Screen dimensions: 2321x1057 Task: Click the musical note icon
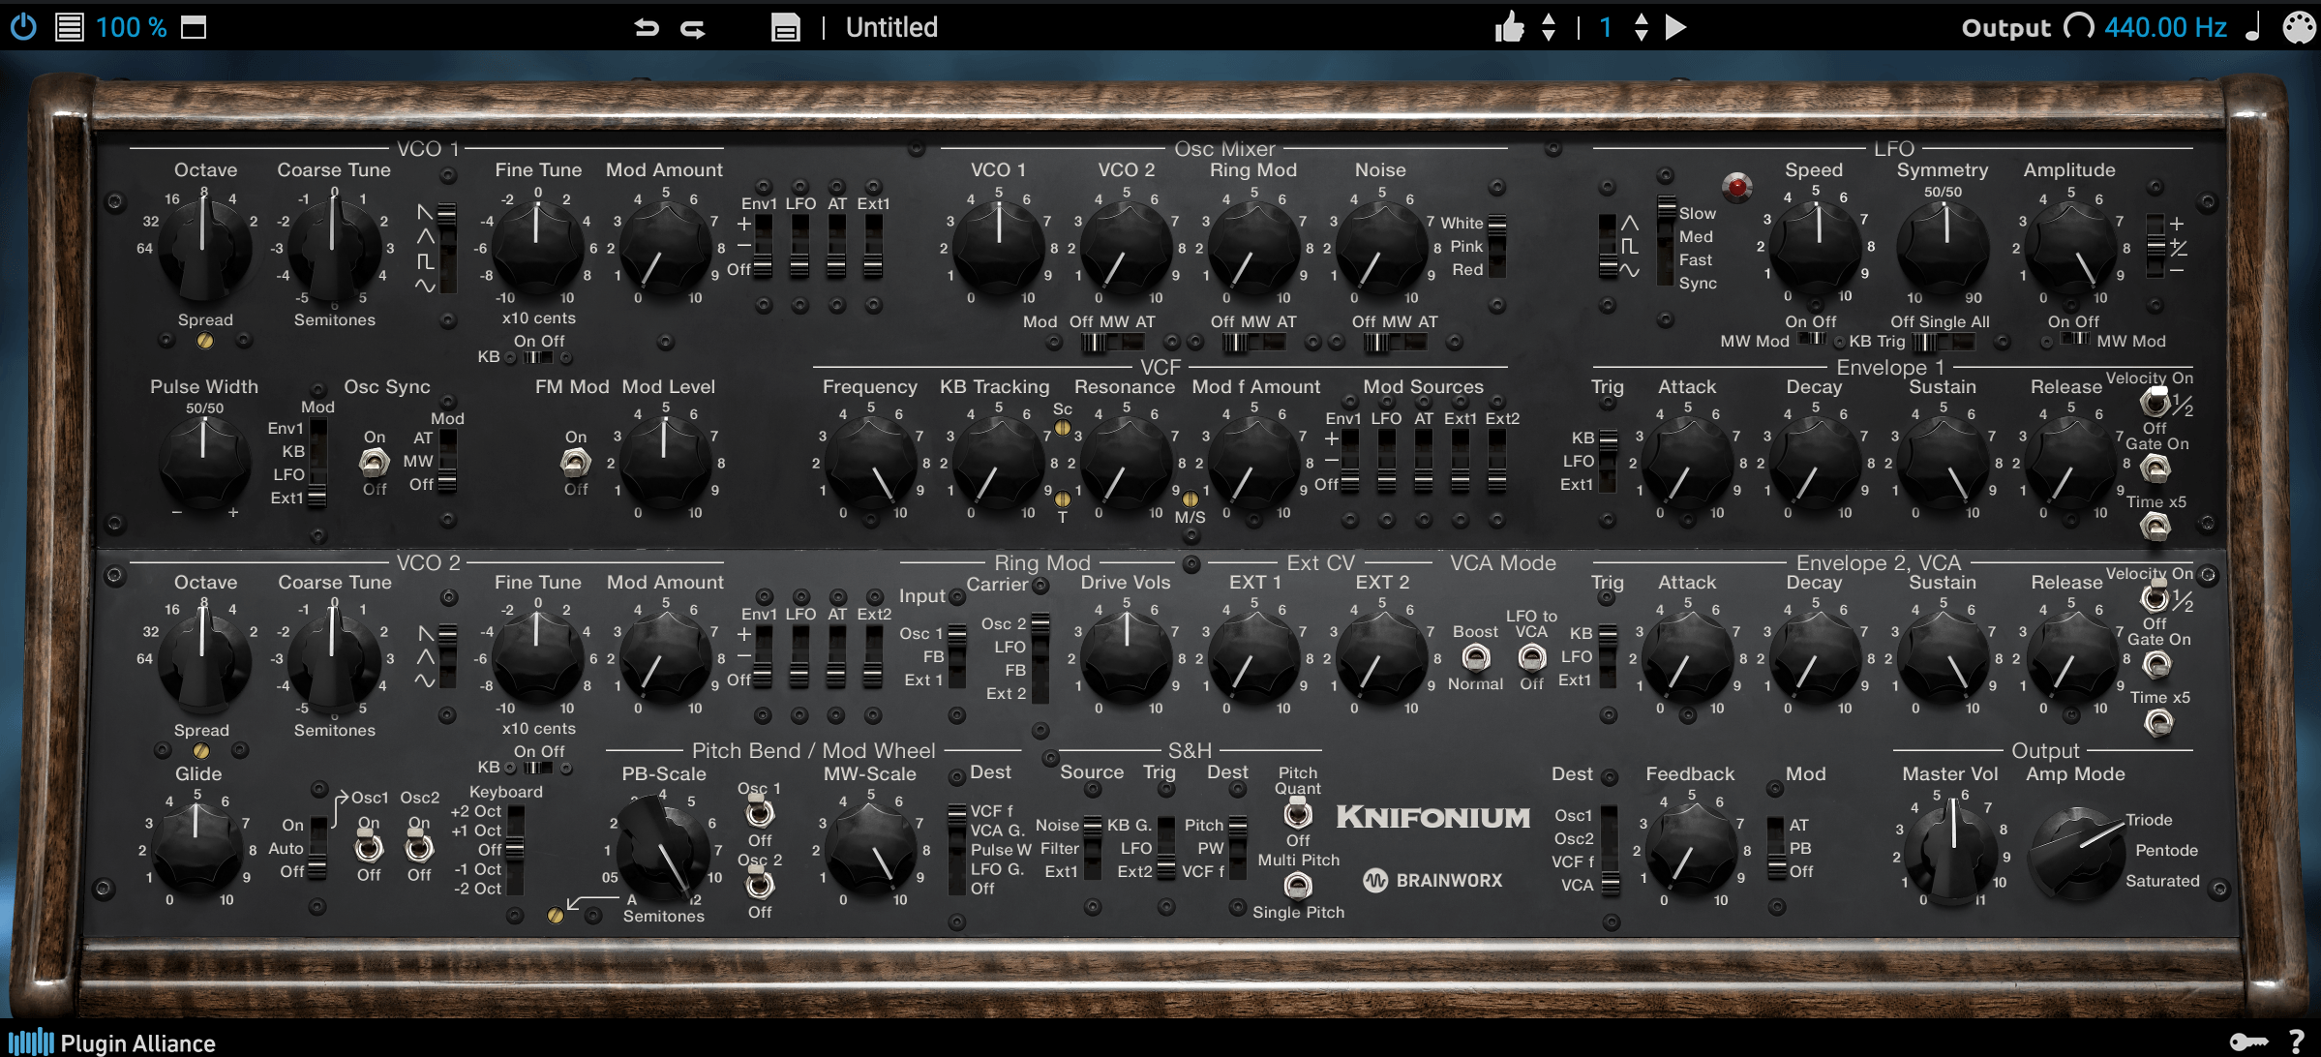click(2252, 27)
